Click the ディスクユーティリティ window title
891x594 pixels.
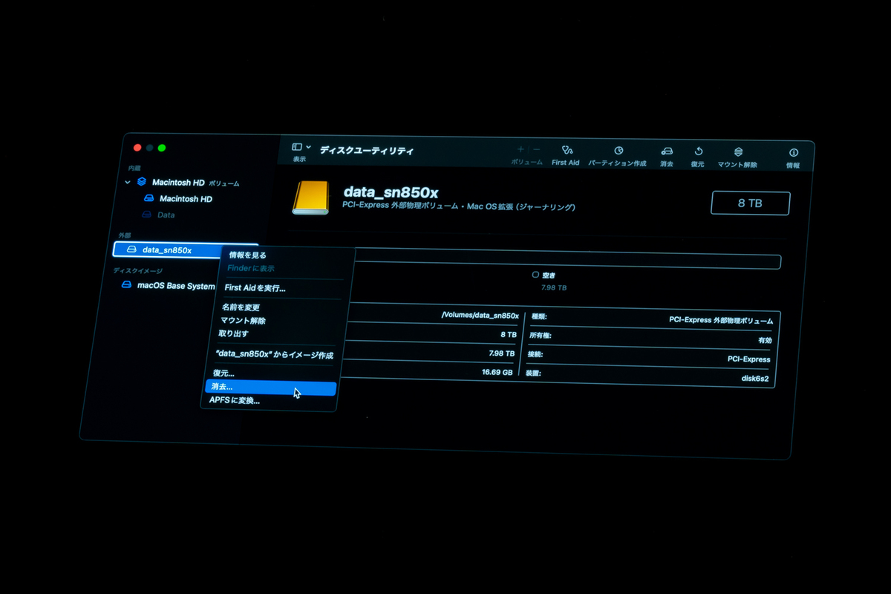pos(367,150)
